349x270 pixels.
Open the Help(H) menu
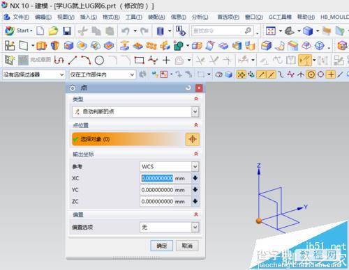point(306,17)
